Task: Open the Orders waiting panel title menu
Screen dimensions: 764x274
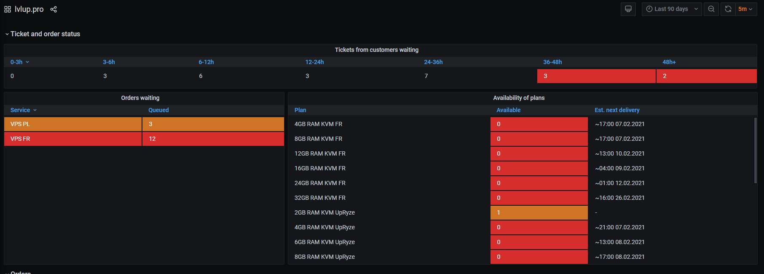Action: [x=140, y=98]
